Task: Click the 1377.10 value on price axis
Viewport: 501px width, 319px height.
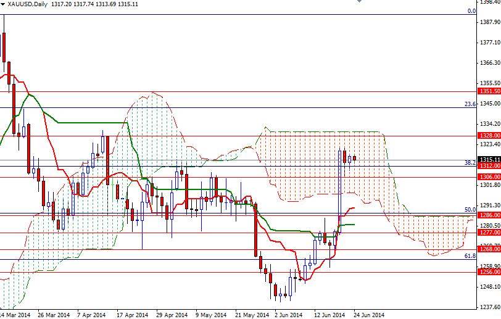Action: pos(490,43)
